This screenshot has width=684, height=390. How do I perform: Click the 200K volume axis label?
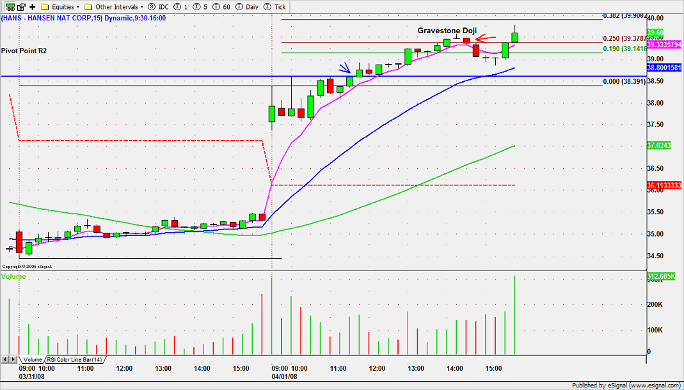click(x=656, y=305)
